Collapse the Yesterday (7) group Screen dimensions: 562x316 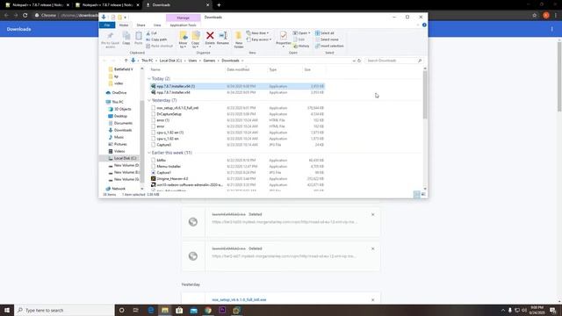click(x=149, y=100)
